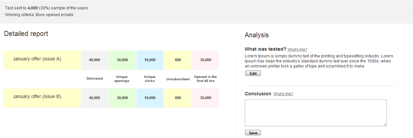Image resolution: width=413 pixels, height=138 pixels.
Task: Open What's this link beside What was tested
Action: click(x=297, y=49)
